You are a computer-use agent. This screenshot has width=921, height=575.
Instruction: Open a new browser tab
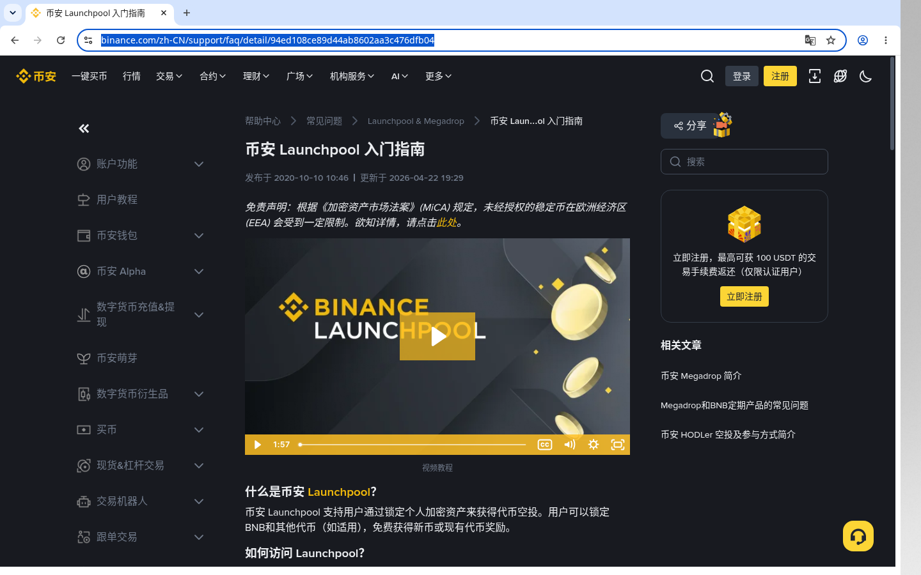(187, 13)
